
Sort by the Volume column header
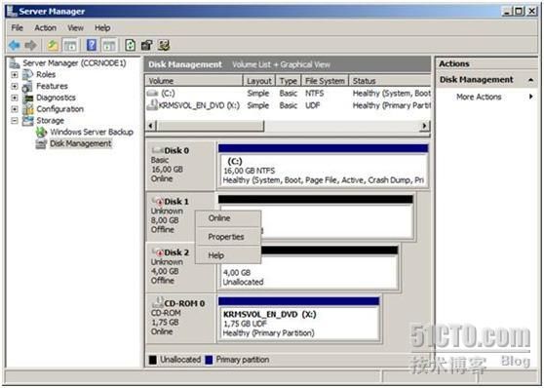tap(194, 81)
